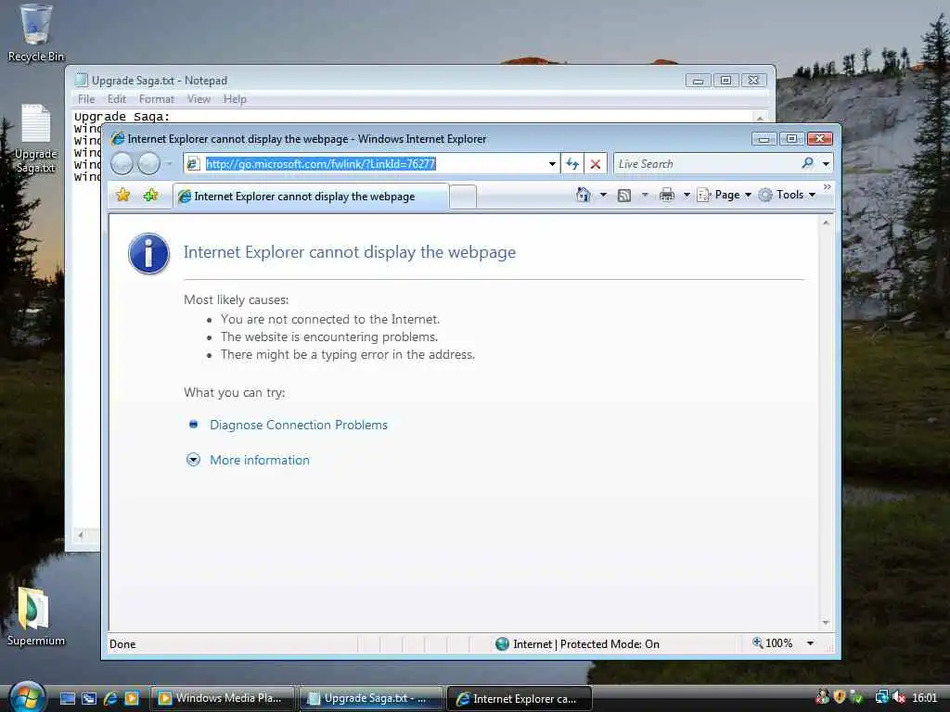Viewport: 950px width, 712px height.
Task: Click the 16:01 taskbar clock
Action: tap(925, 697)
